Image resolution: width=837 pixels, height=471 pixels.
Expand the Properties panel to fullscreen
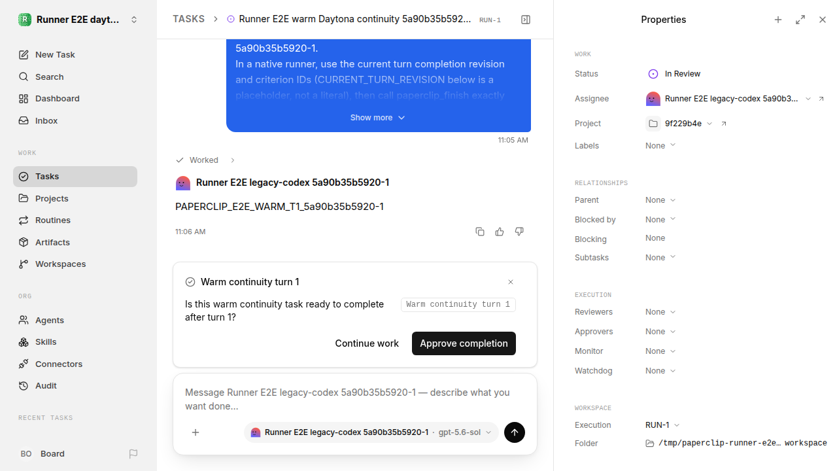coord(800,20)
